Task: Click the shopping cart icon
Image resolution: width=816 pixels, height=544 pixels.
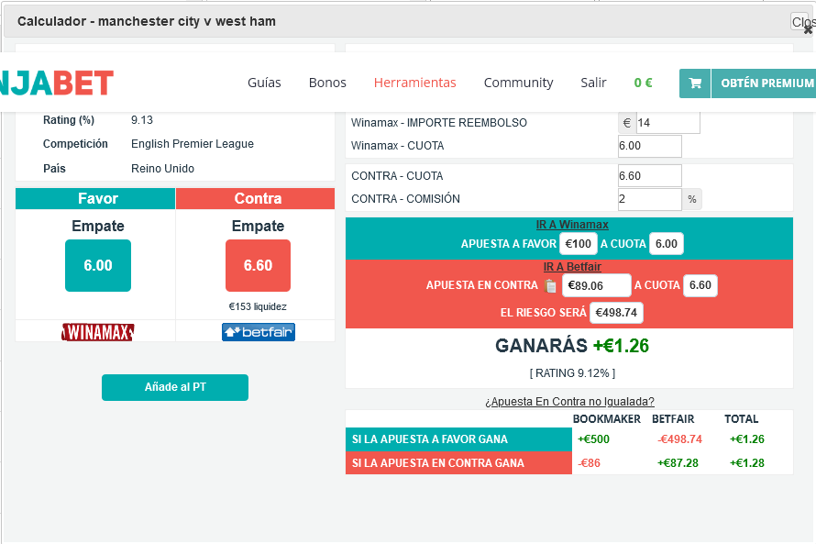Action: click(695, 83)
